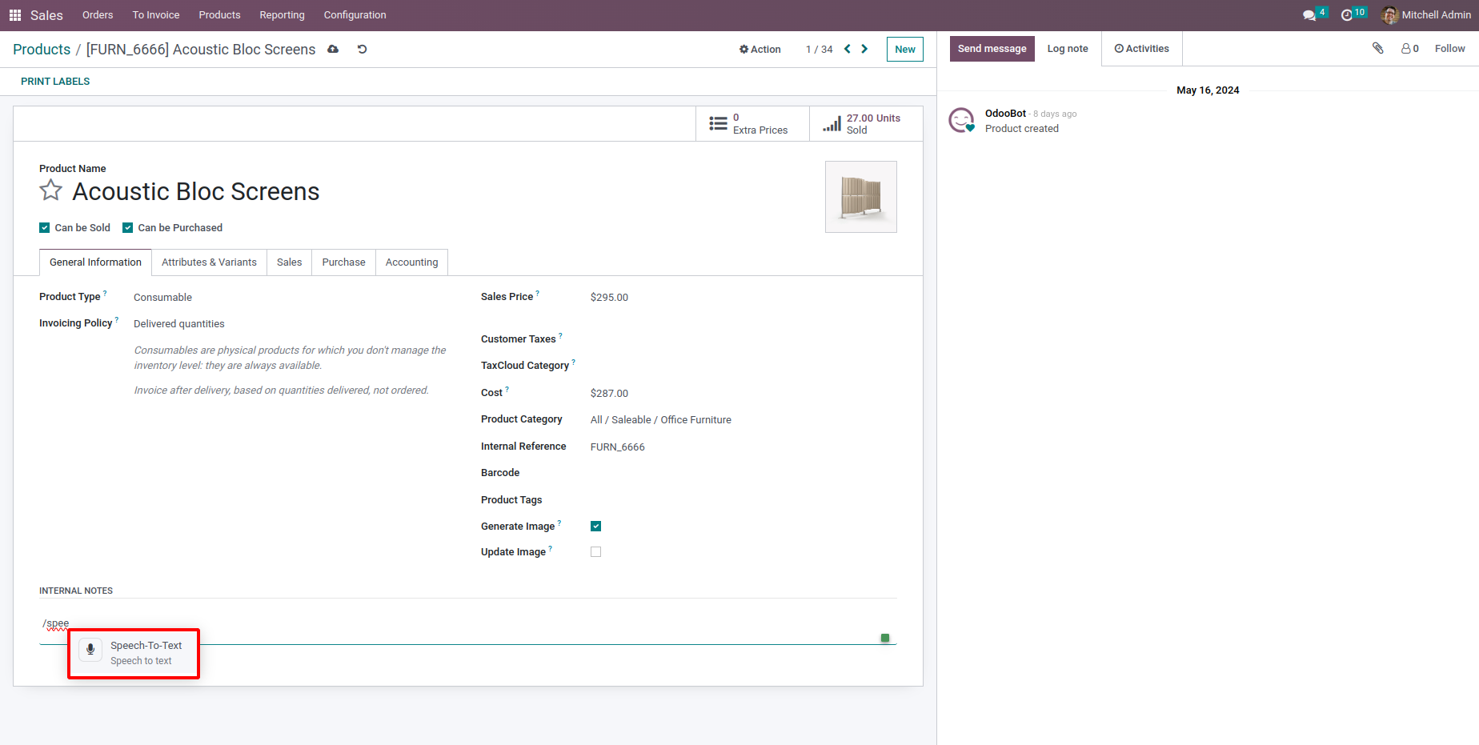Open the apps grid menu icon
This screenshot has width=1479, height=745.
point(14,15)
